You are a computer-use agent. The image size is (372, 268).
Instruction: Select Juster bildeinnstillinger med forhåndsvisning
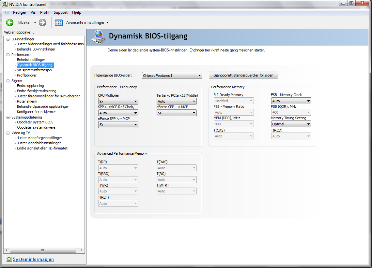point(51,44)
